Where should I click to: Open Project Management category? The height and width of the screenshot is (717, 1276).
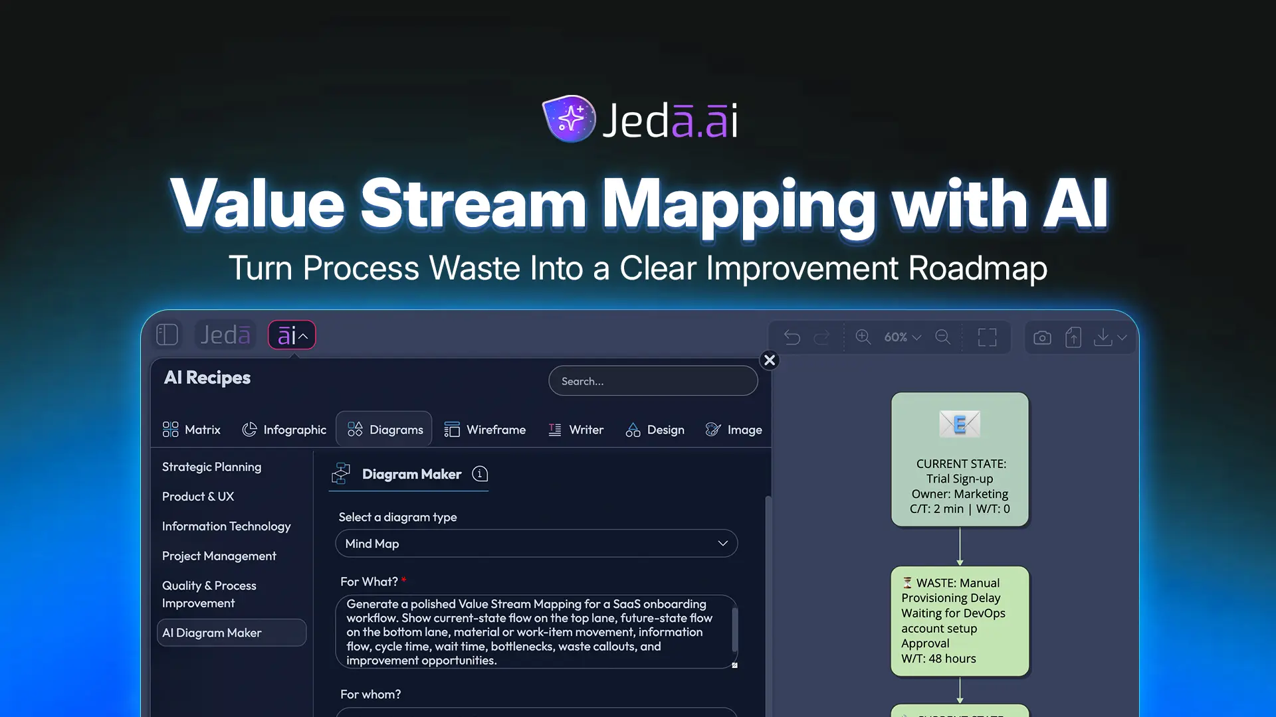[x=219, y=556]
